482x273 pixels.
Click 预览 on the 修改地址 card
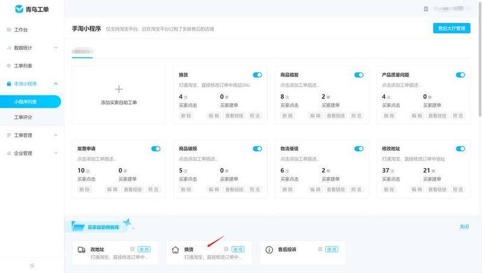[x=458, y=189]
